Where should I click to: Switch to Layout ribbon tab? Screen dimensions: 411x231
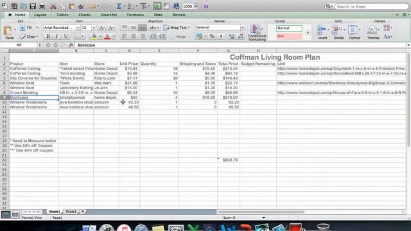click(x=40, y=15)
